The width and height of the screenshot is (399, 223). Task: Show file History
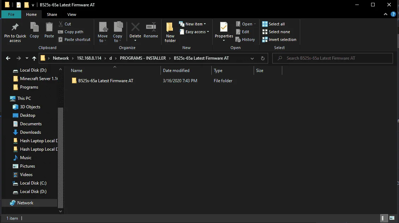tap(245, 40)
